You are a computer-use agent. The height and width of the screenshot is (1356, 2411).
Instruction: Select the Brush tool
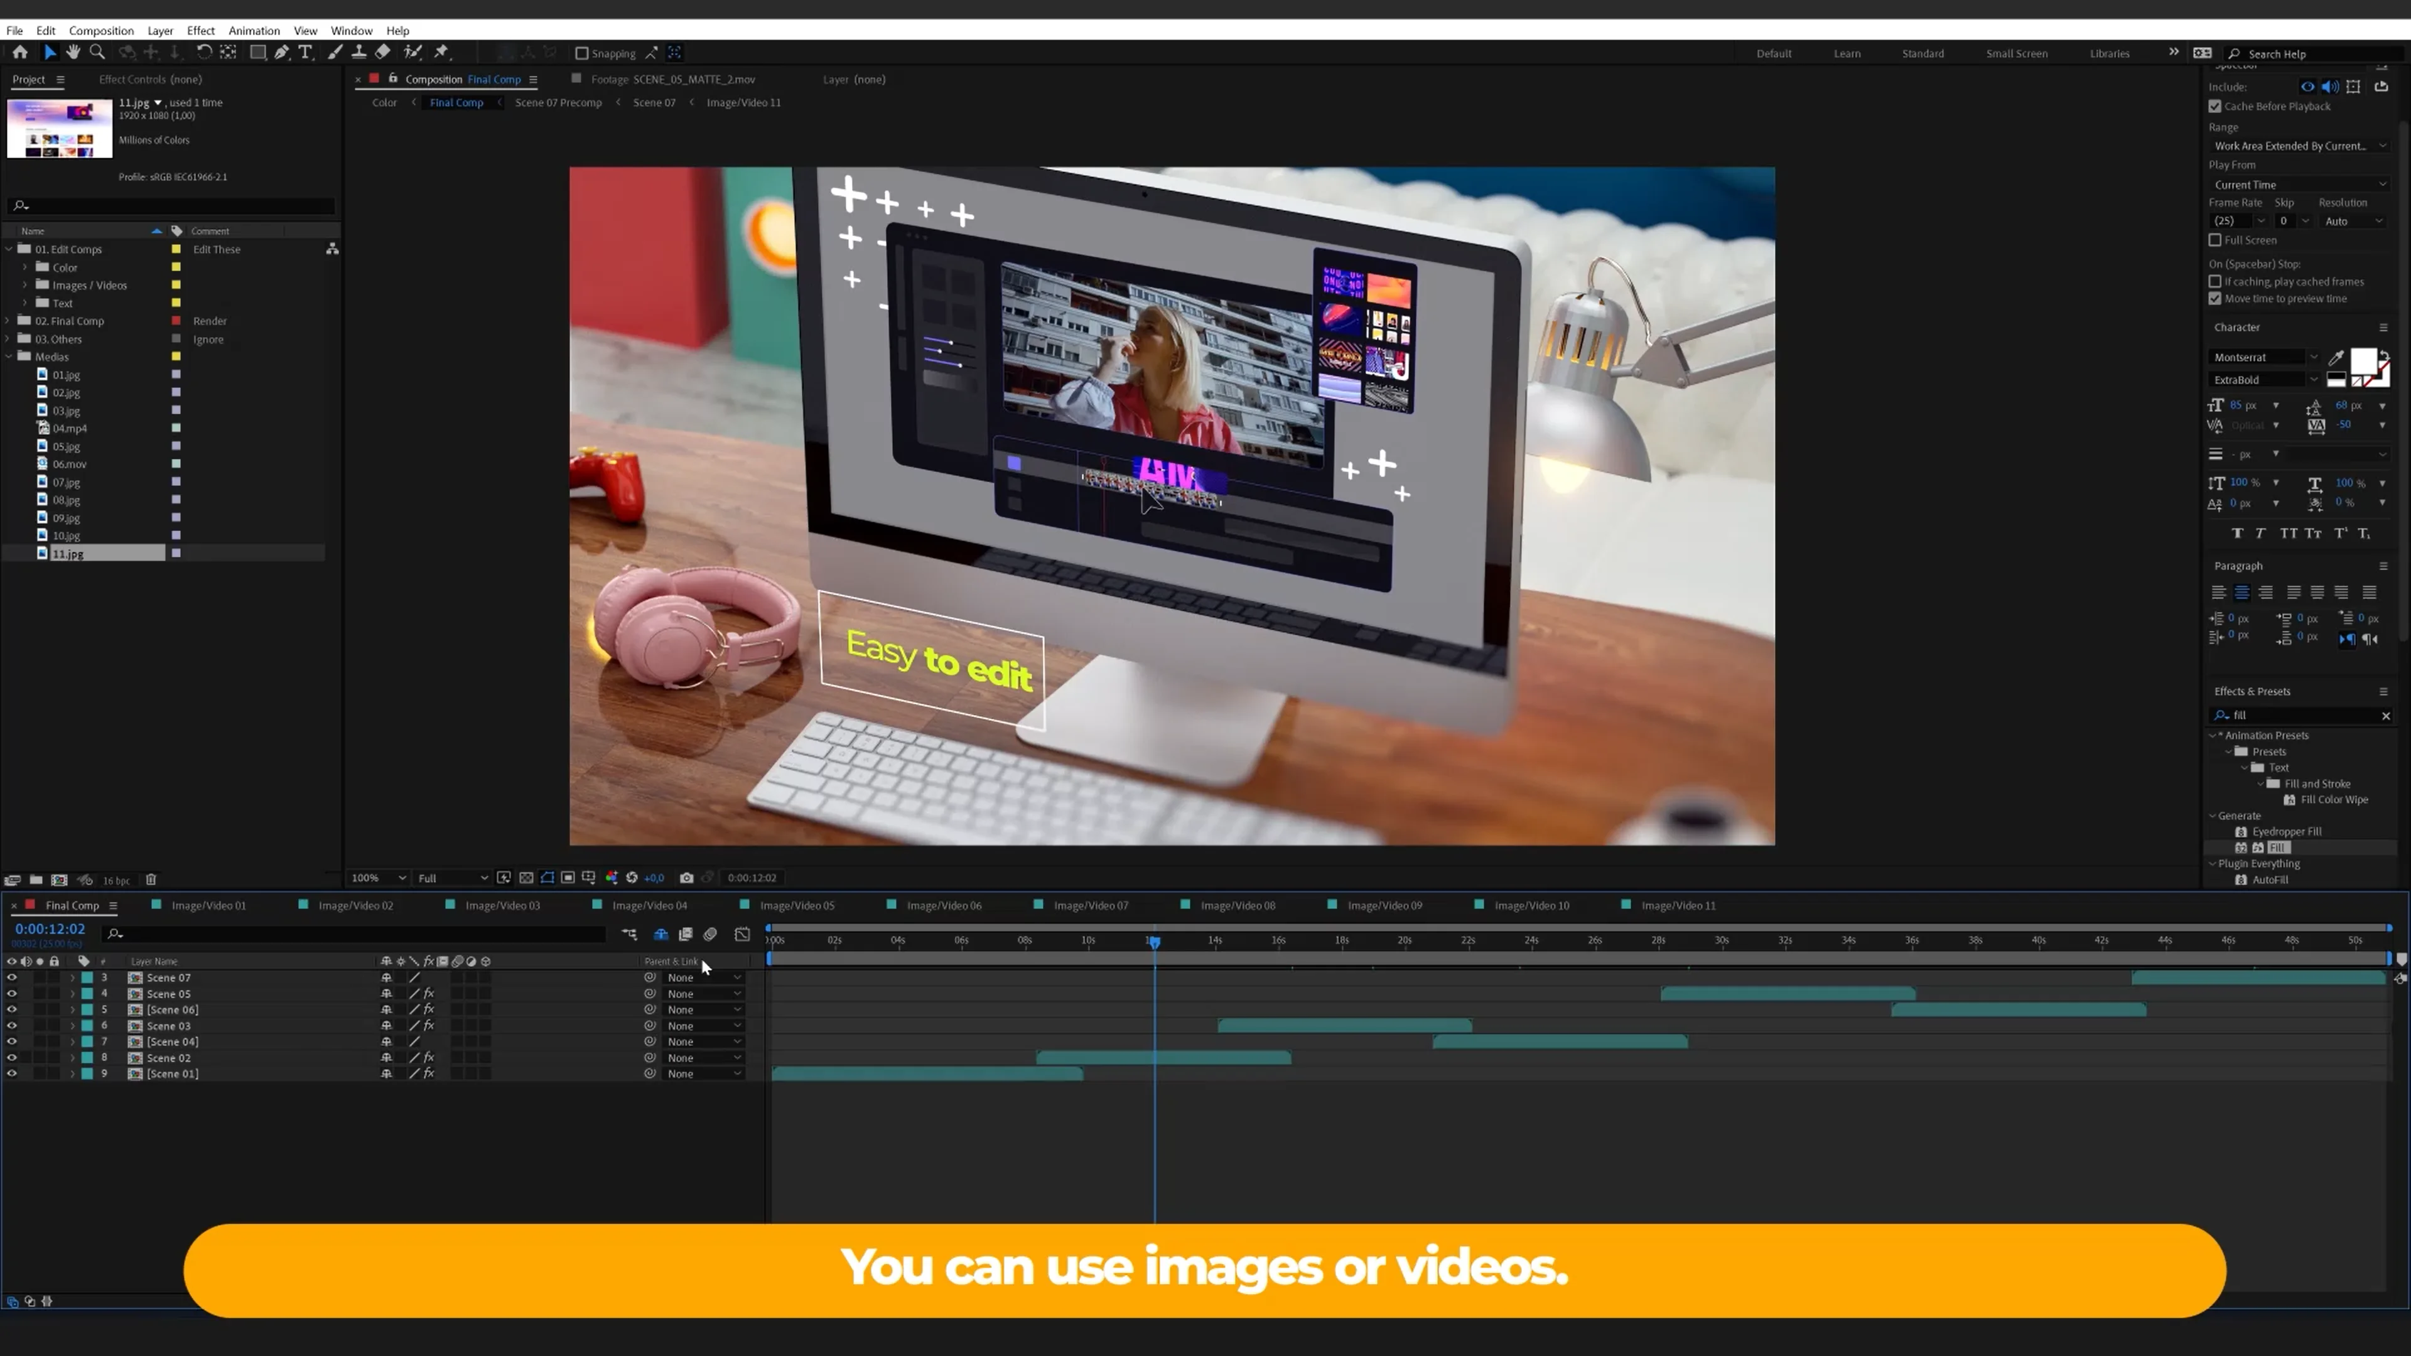pyautogui.click(x=334, y=52)
